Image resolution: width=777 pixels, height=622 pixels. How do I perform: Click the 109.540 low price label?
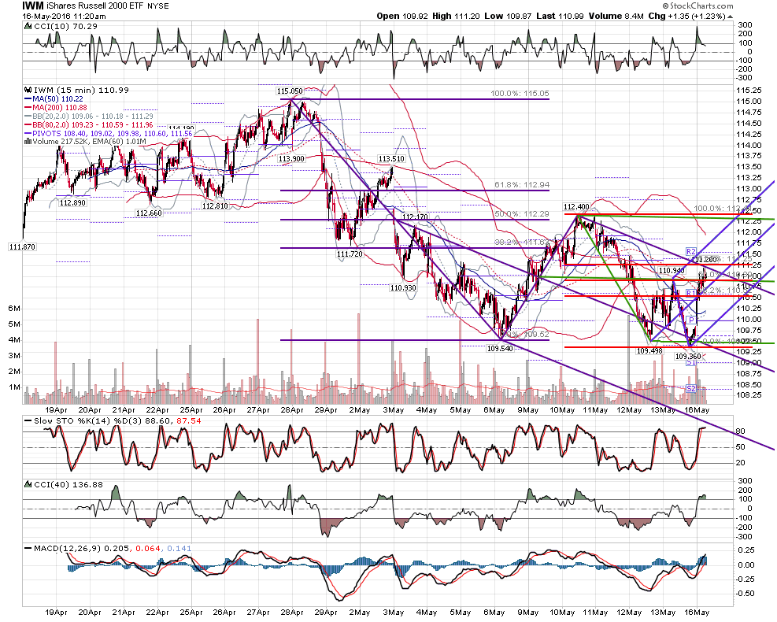(x=500, y=349)
